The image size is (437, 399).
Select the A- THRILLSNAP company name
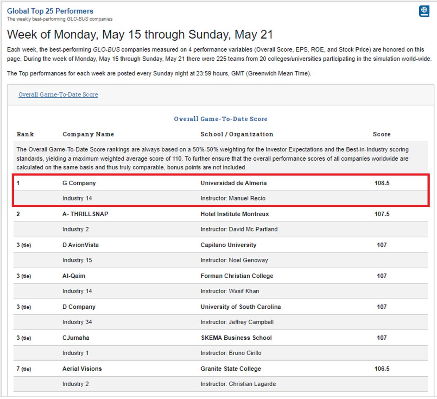85,214
